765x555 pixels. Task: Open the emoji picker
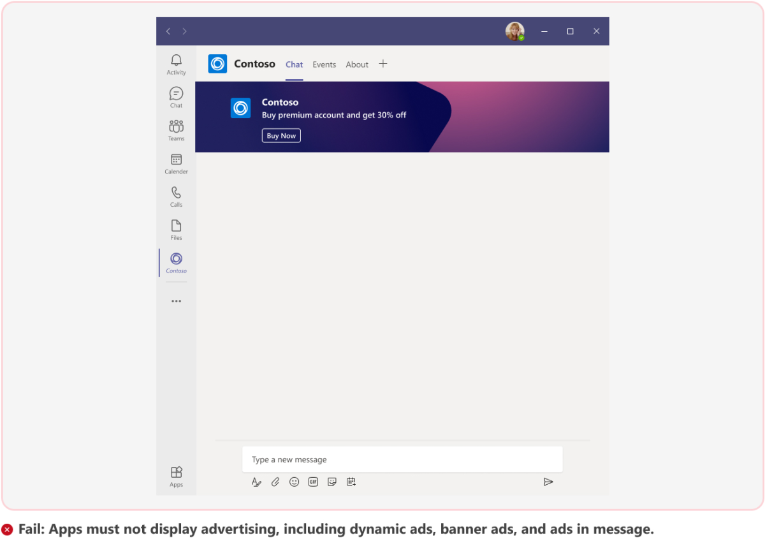click(294, 482)
